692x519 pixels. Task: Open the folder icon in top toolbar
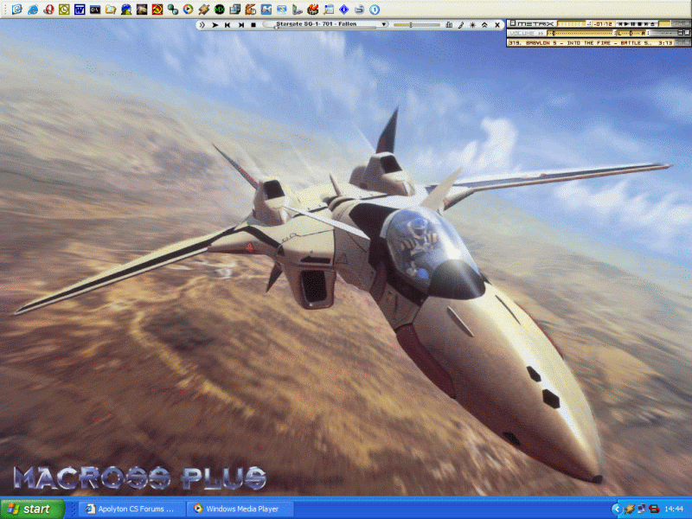click(111, 10)
